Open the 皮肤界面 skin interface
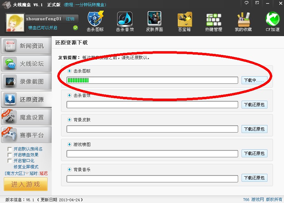 click(x=154, y=21)
